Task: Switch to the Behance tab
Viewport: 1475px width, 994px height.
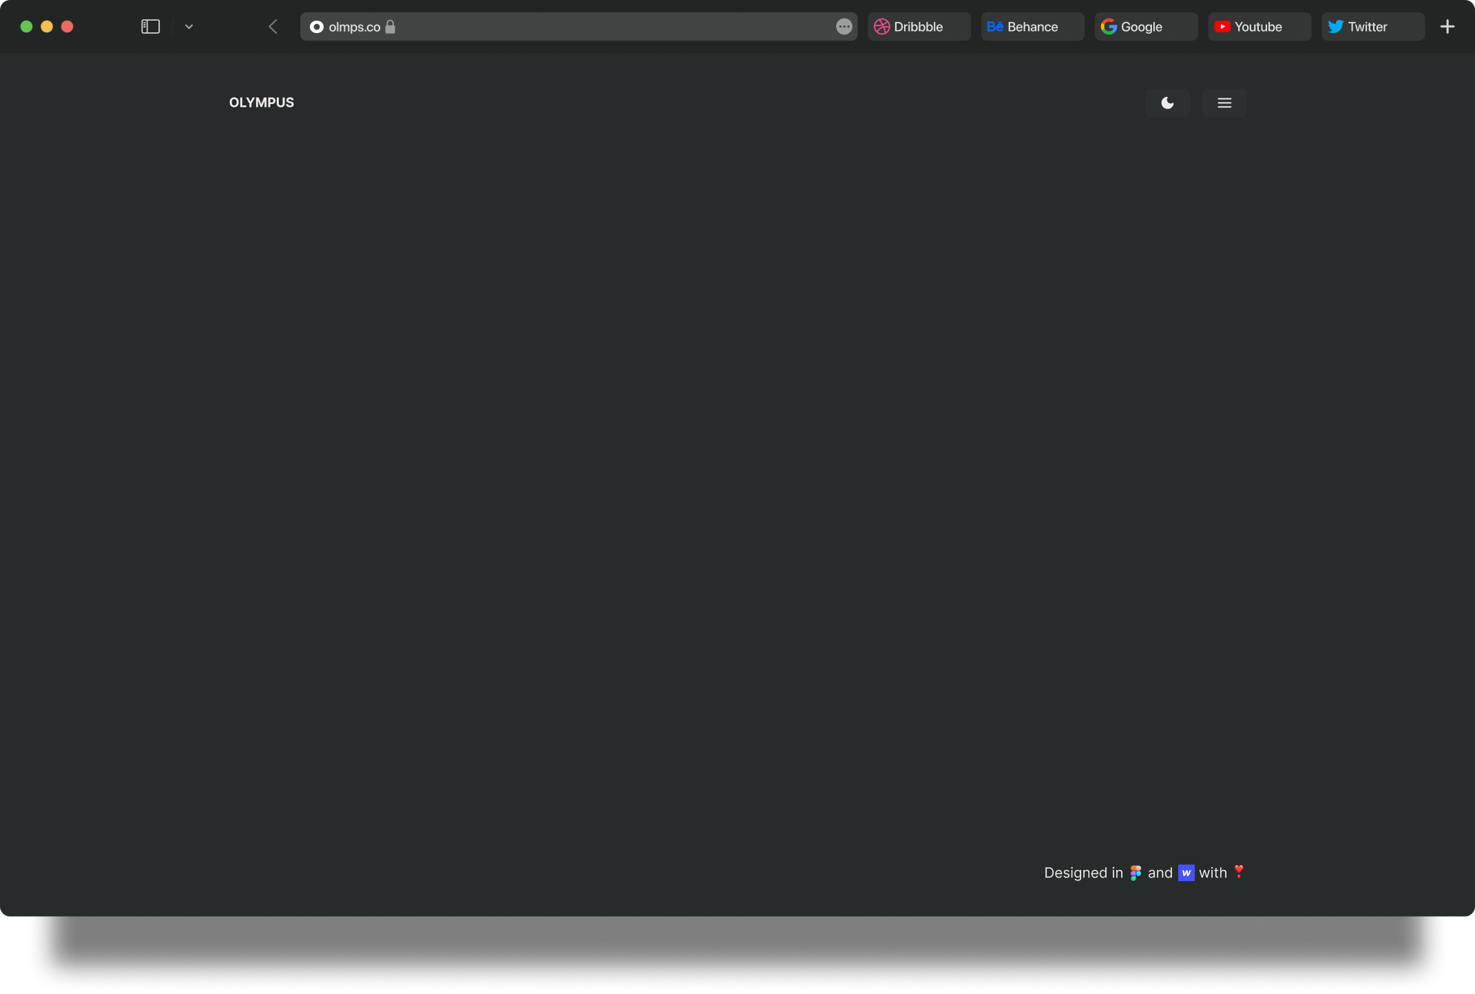Action: [1032, 27]
